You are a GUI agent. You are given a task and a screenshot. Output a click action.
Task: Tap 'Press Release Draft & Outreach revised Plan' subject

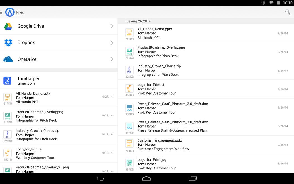172,130
